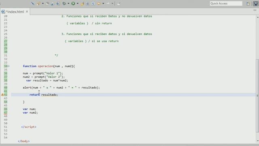Expand the Debug icon's dropdown arrow
The height and width of the screenshot is (146, 259).
click(x=68, y=4)
